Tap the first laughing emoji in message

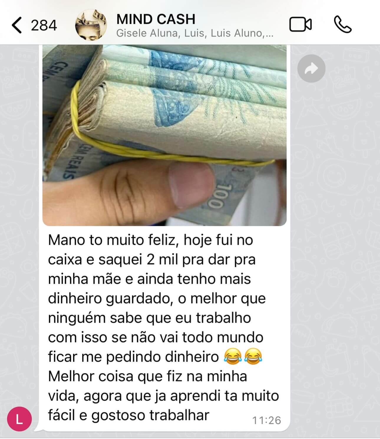[x=233, y=357]
